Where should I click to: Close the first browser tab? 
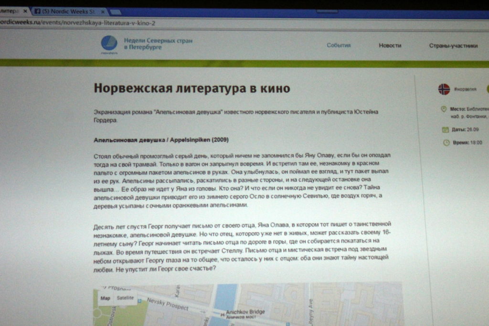point(25,11)
